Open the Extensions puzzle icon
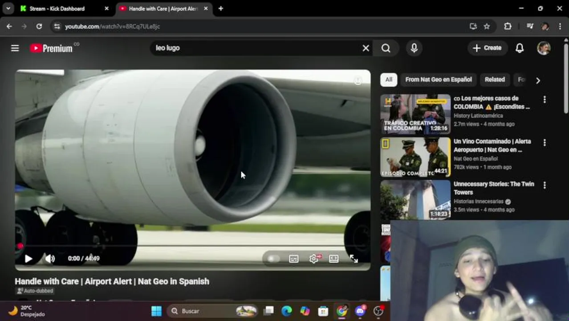 (x=508, y=27)
